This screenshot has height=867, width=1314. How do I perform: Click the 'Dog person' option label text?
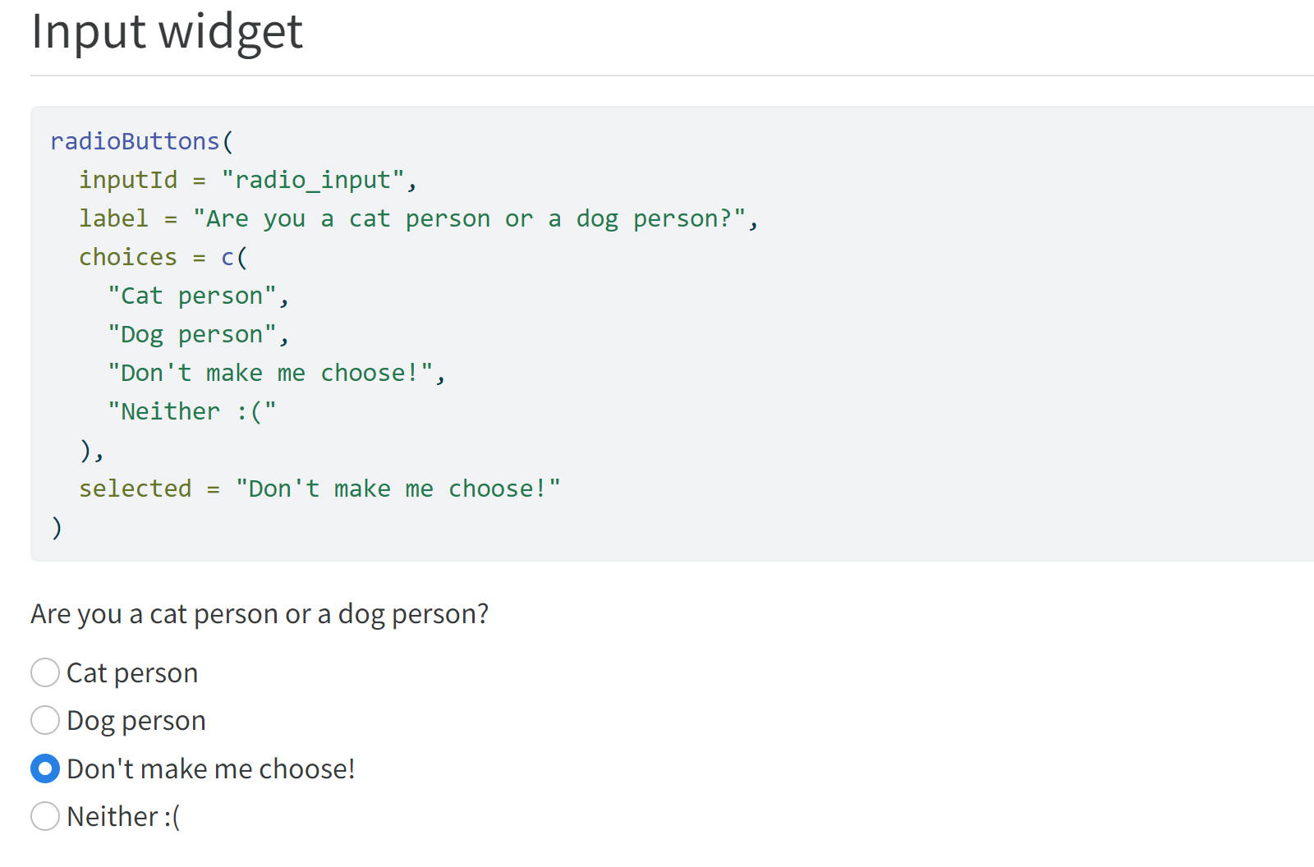[136, 721]
